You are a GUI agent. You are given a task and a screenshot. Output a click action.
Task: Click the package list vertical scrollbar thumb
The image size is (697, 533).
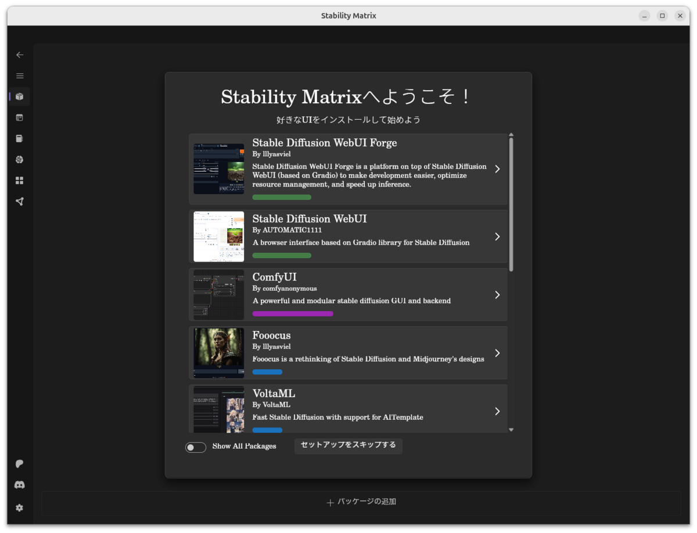tap(511, 204)
